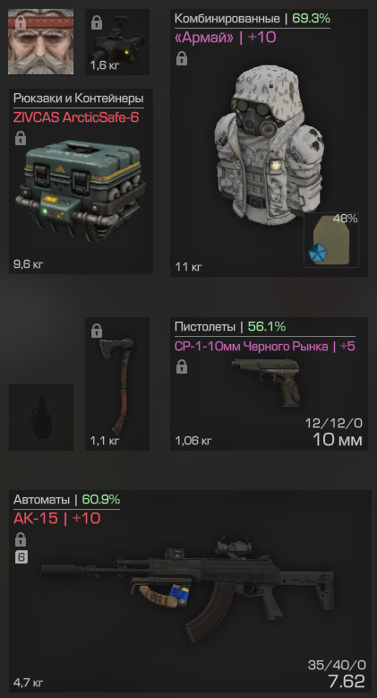This screenshot has height=698, width=377.
Task: Select the night vision device slot
Action: pyautogui.click(x=117, y=42)
